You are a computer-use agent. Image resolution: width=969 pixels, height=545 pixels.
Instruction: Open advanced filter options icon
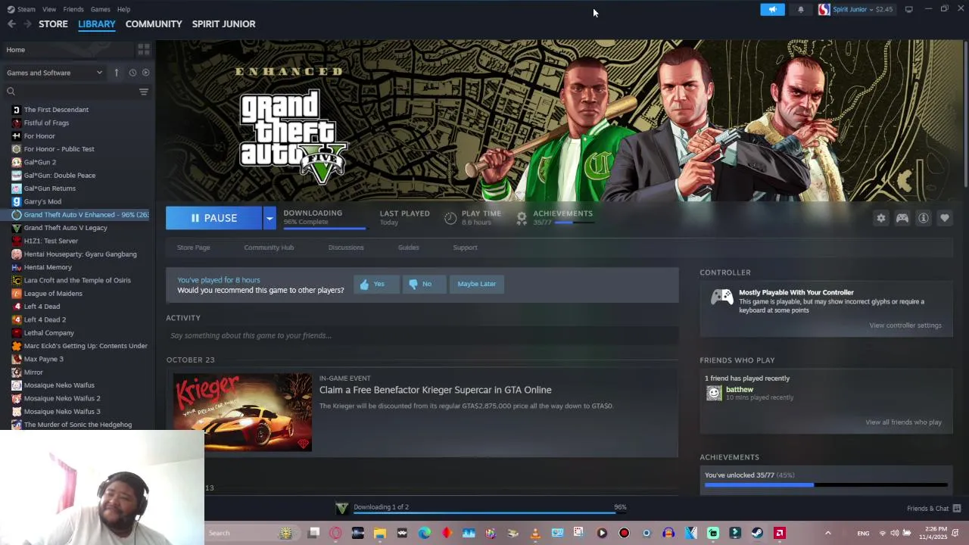(143, 92)
